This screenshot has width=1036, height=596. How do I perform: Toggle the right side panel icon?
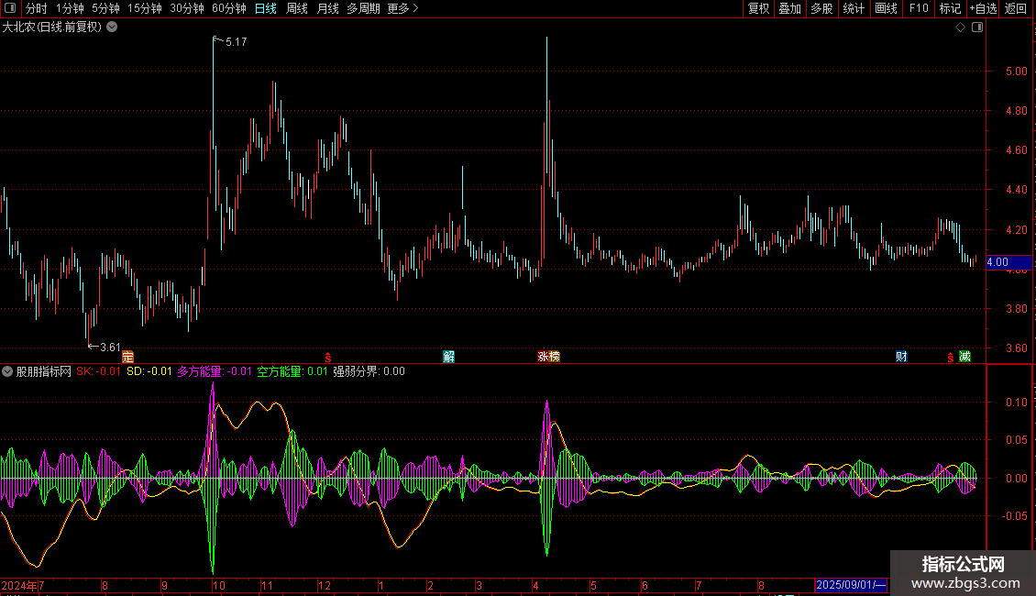tap(976, 28)
